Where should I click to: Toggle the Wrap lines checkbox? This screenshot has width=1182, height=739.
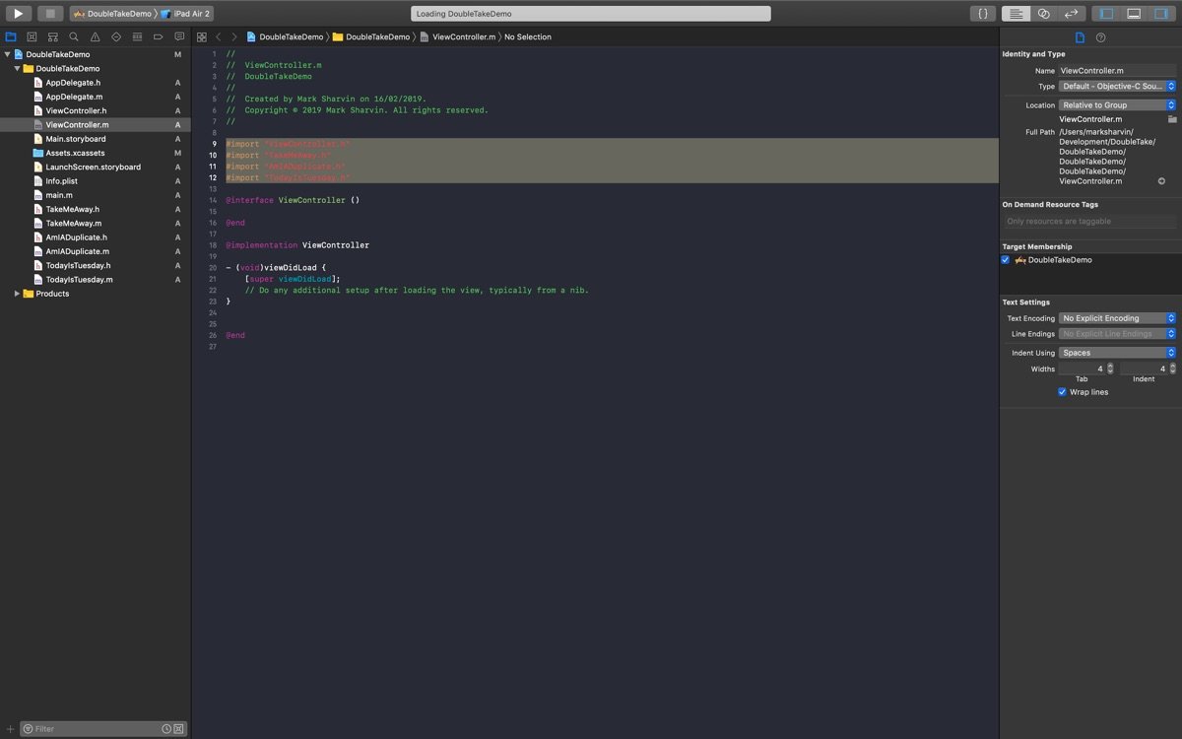1062,392
